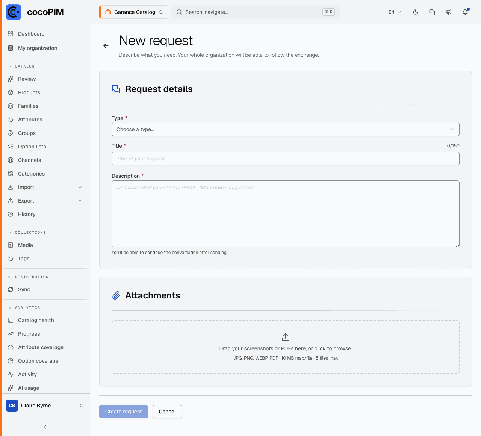Screen dimensions: 481x436
Task: Cancel the new request
Action: pos(167,412)
